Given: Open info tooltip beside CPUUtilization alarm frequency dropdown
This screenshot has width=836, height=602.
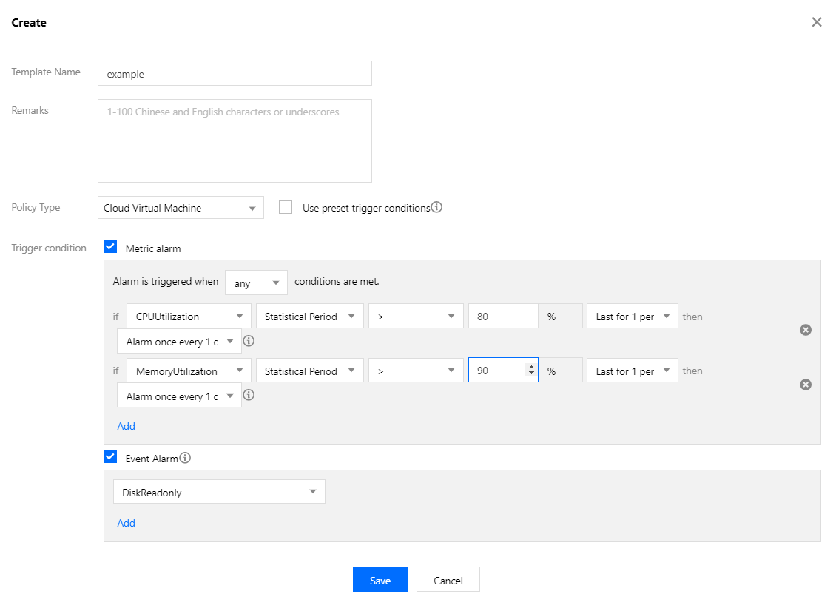Looking at the screenshot, I should (249, 341).
